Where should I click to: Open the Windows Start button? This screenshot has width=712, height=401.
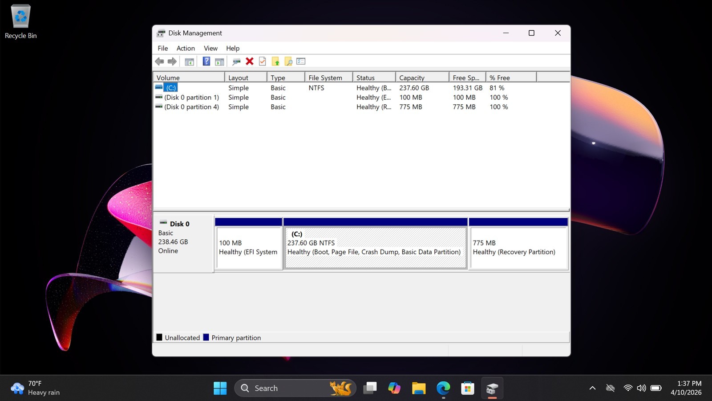point(220,388)
